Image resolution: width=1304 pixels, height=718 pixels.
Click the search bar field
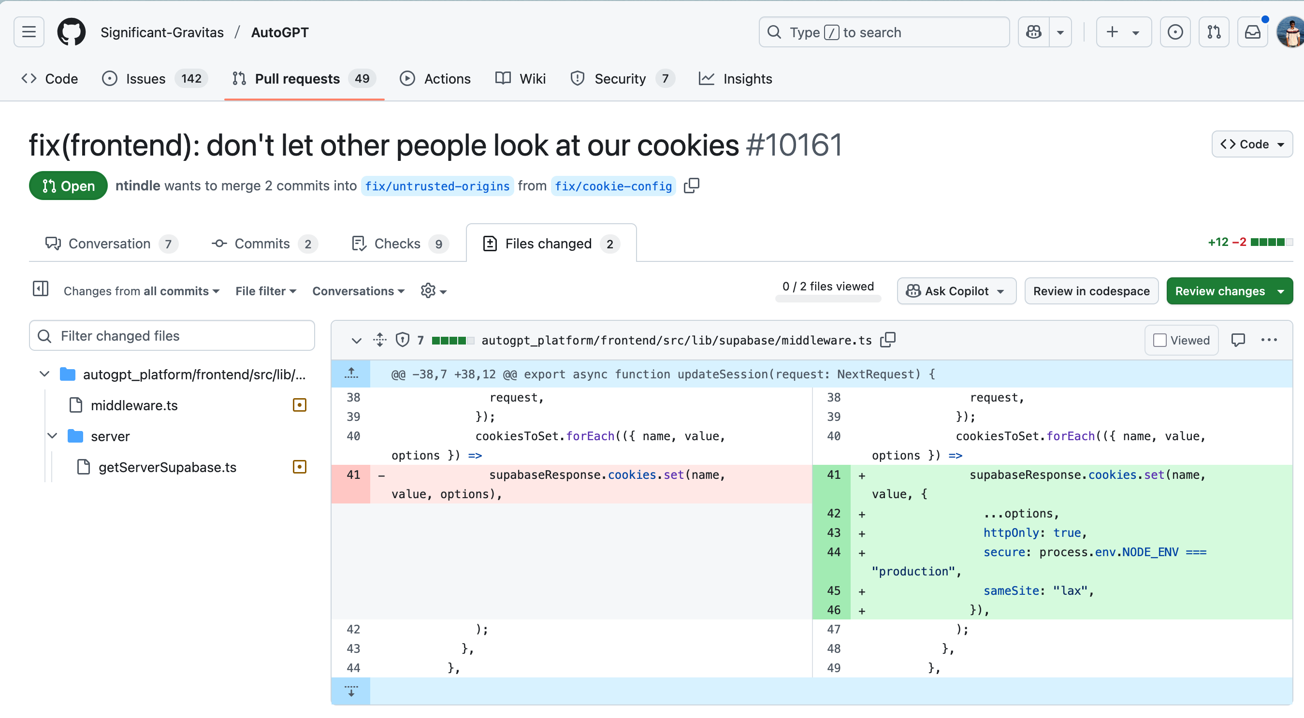coord(884,32)
